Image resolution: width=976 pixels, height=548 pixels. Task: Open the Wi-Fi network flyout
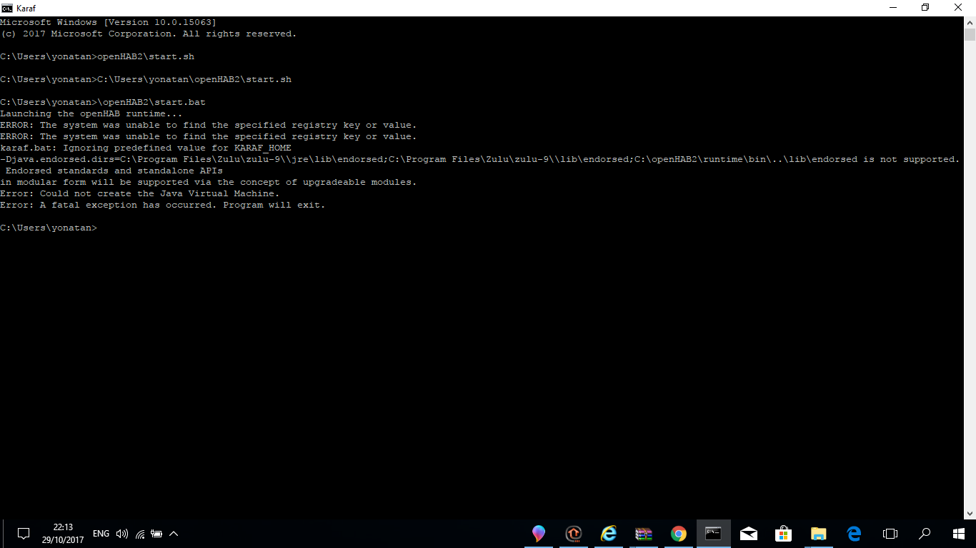coord(140,534)
